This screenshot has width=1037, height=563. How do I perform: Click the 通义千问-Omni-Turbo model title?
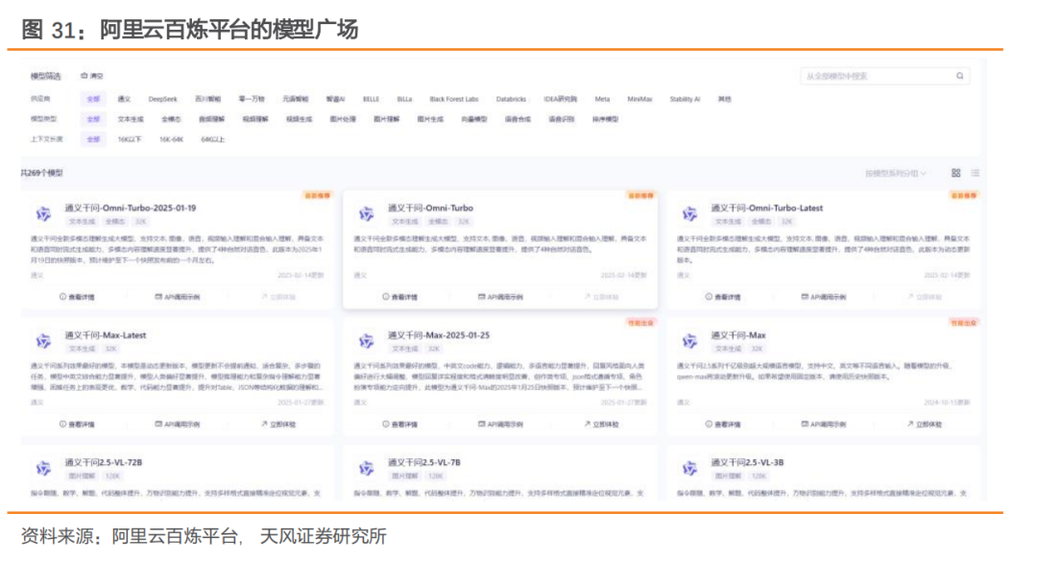click(x=430, y=208)
